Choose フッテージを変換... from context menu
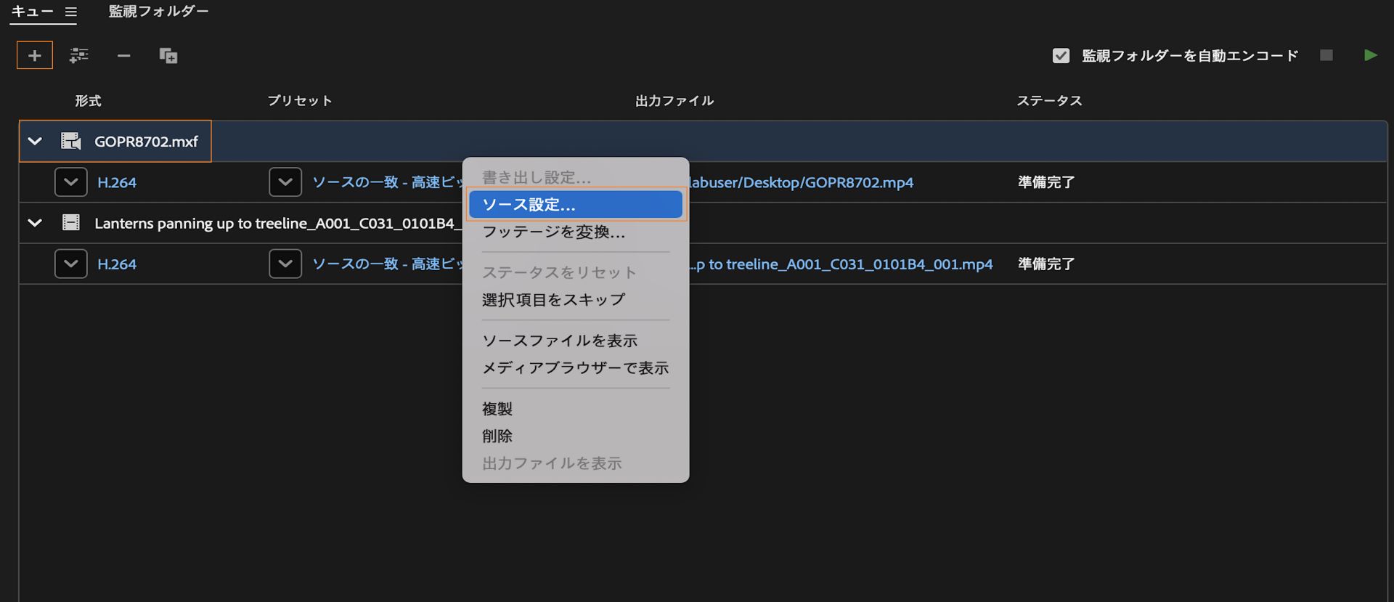This screenshot has height=602, width=1394. (554, 232)
